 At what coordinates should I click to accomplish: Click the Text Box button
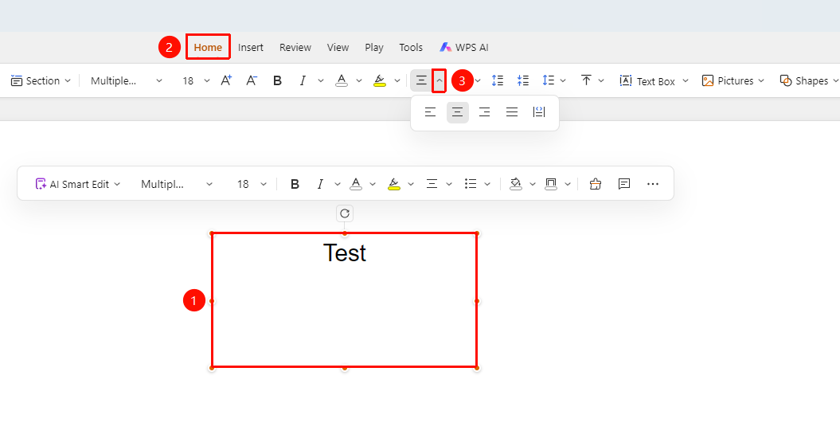(x=647, y=81)
